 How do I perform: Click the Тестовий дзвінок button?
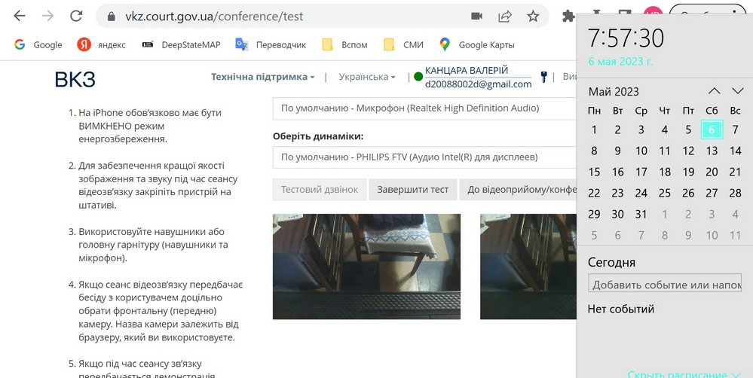coord(320,190)
